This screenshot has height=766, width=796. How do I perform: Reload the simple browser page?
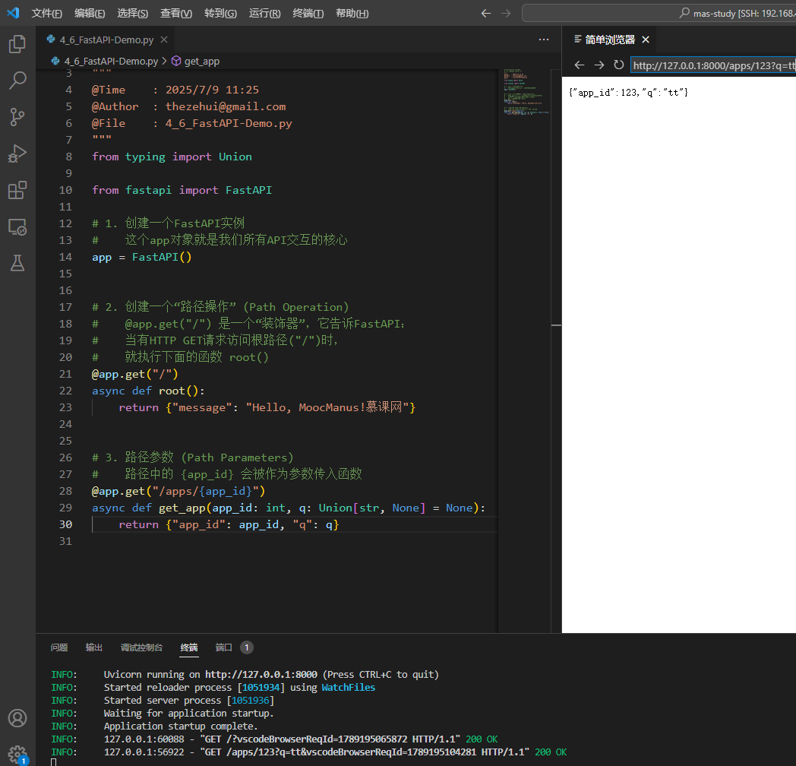pos(618,65)
